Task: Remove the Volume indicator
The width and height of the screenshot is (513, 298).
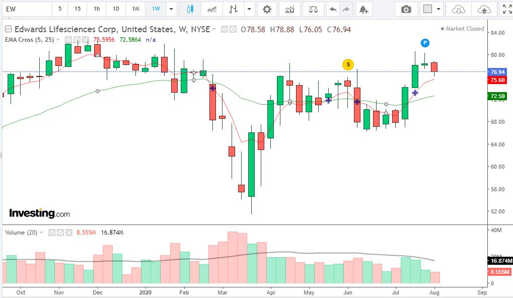Action: (x=68, y=233)
